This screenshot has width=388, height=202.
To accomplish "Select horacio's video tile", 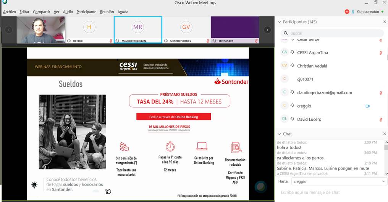I will click(x=89, y=30).
